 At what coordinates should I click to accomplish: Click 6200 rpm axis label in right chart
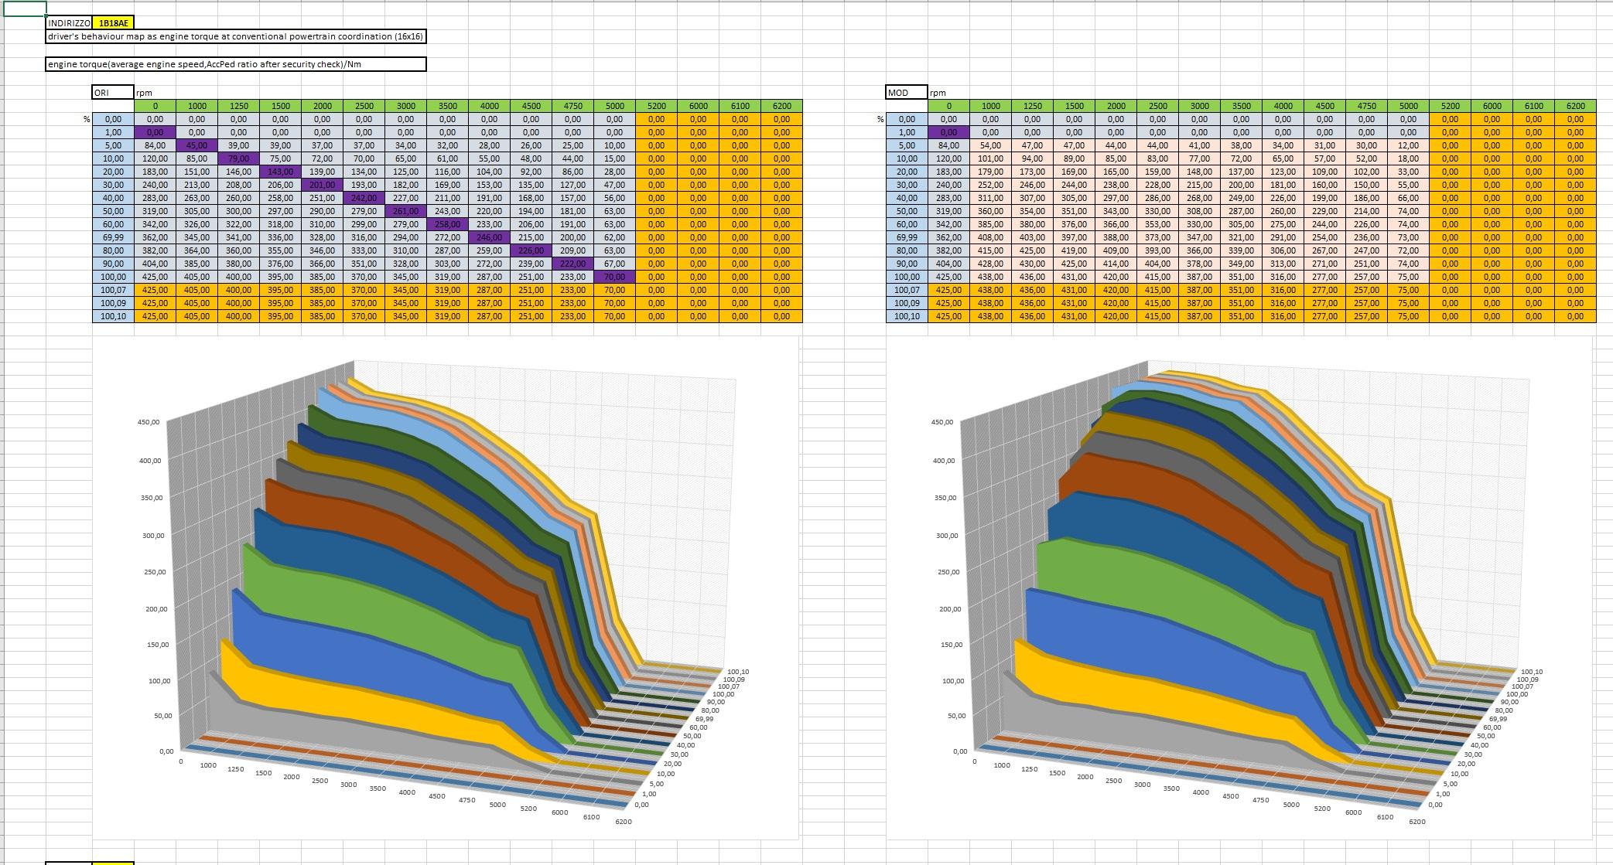coord(1417,821)
